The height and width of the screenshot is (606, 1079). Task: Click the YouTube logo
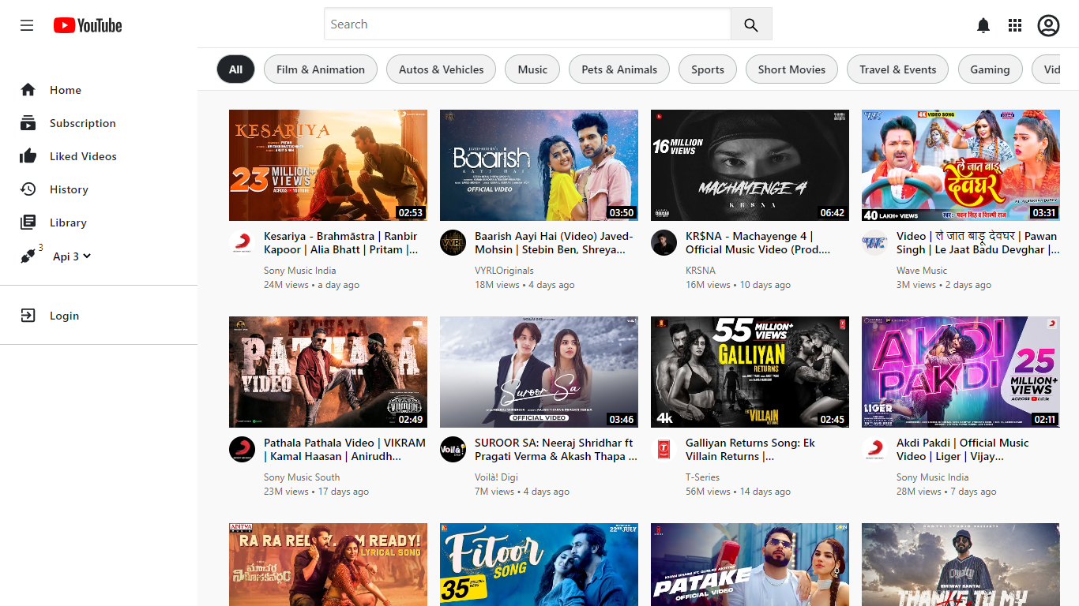(x=88, y=25)
